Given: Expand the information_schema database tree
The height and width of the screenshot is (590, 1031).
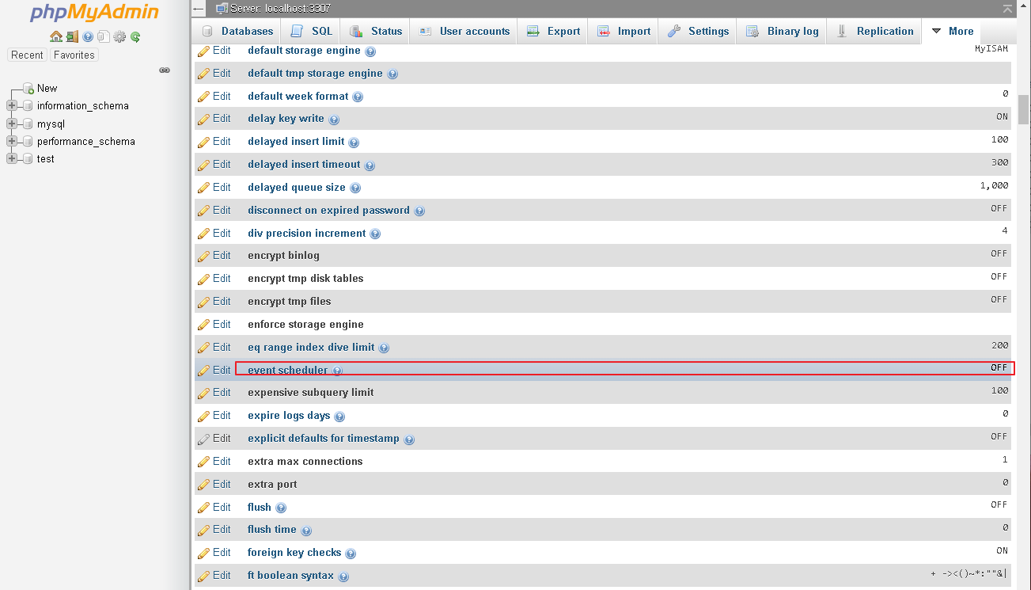Looking at the screenshot, I should 12,105.
